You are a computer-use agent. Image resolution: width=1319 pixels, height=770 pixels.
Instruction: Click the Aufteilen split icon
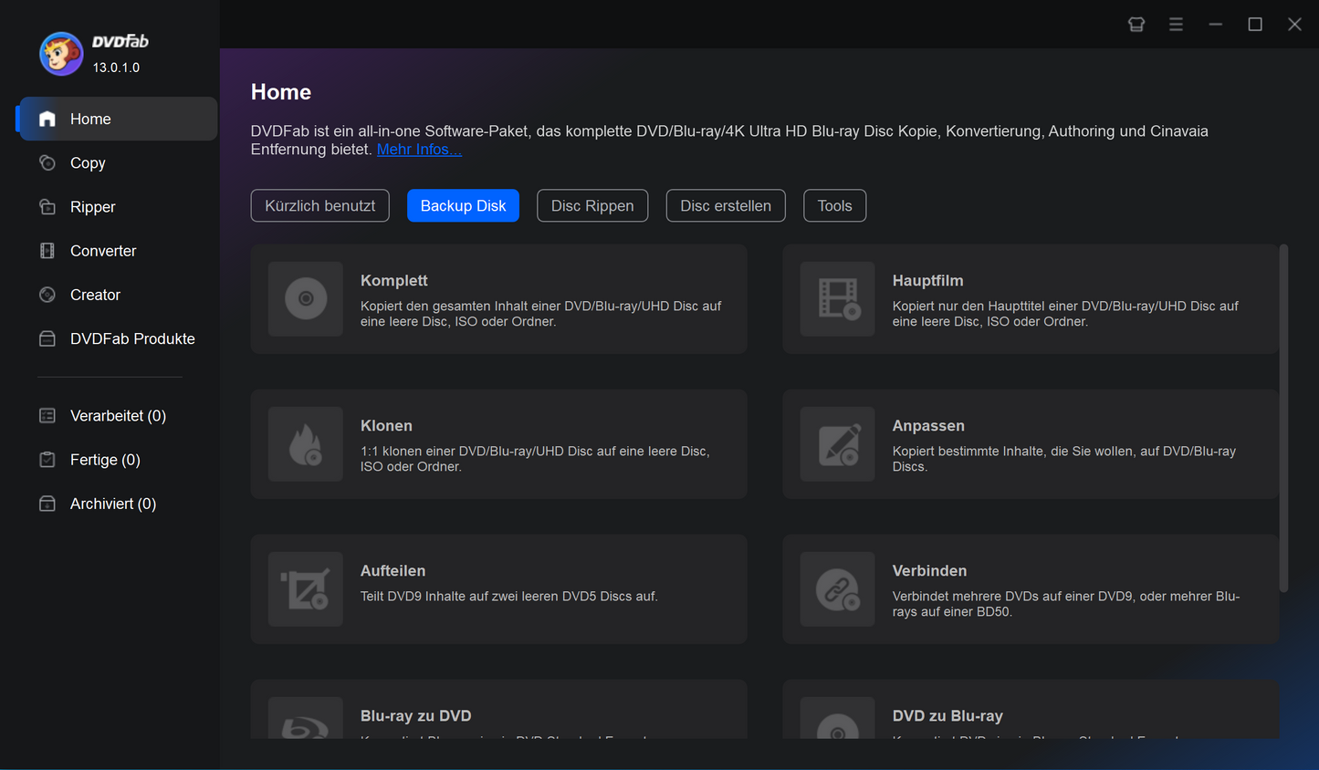click(x=306, y=589)
